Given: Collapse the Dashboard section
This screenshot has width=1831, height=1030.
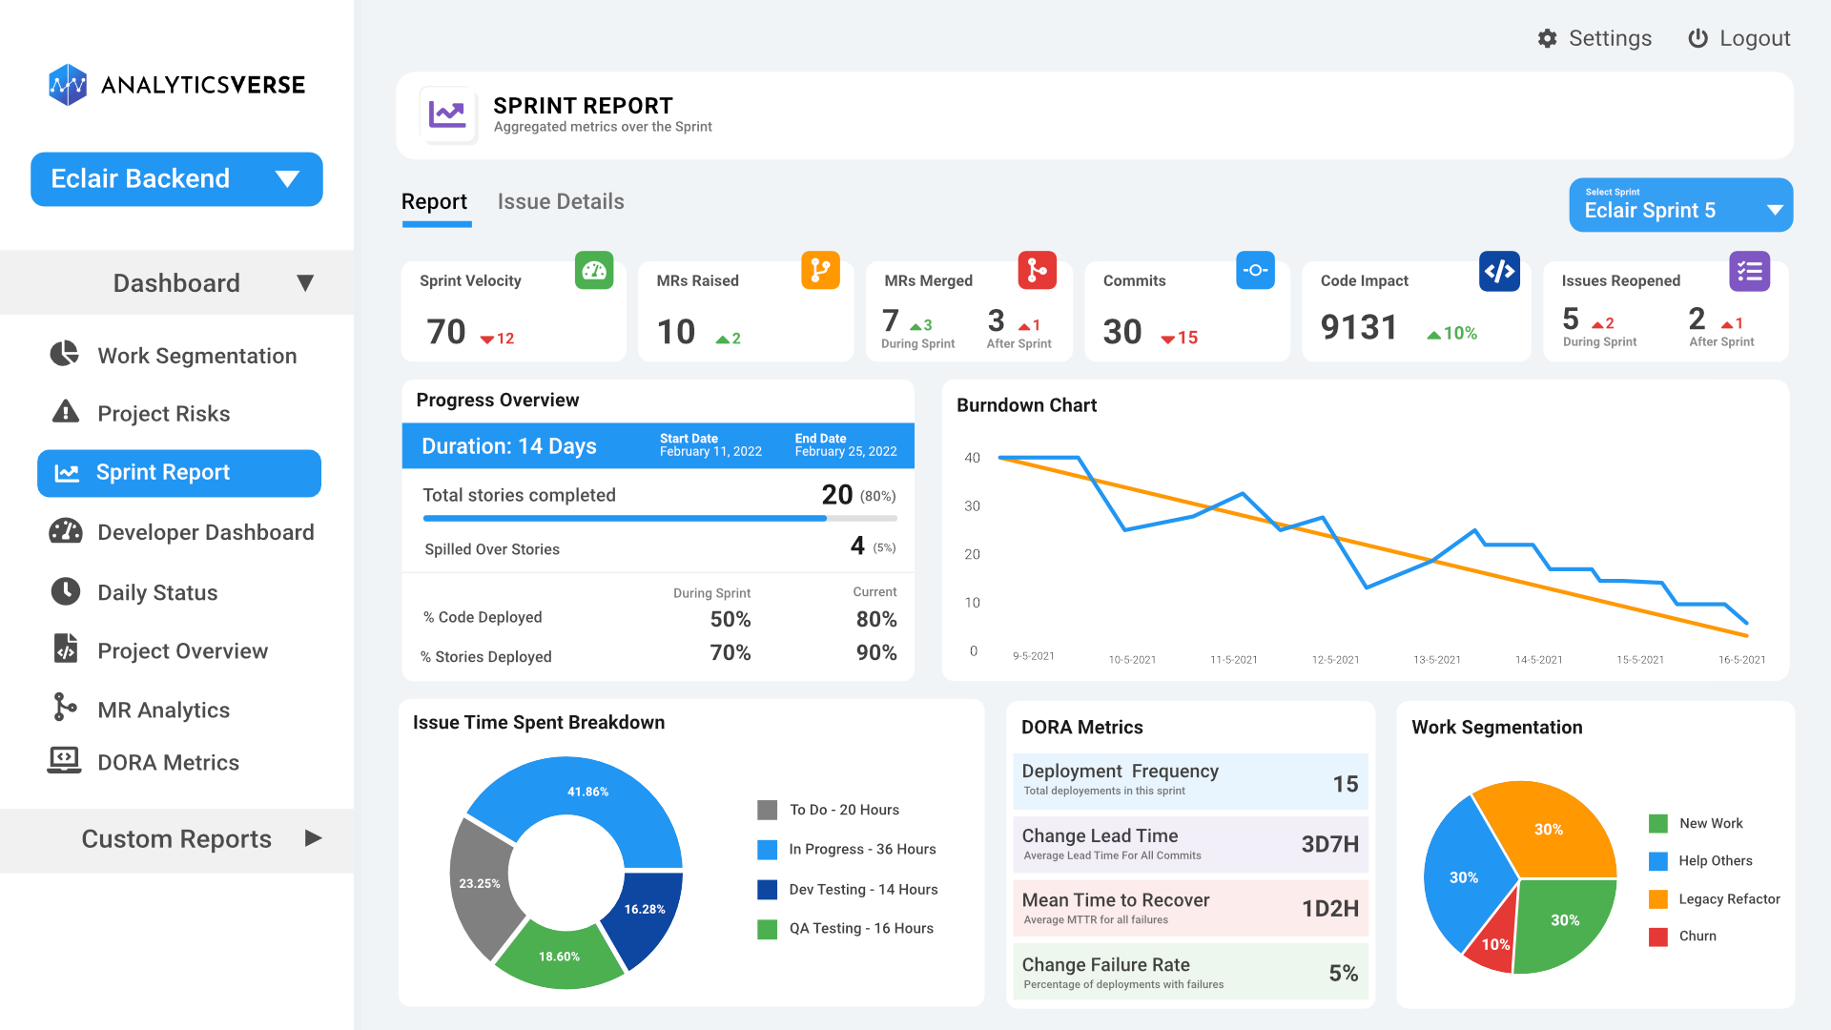Looking at the screenshot, I should click(304, 283).
